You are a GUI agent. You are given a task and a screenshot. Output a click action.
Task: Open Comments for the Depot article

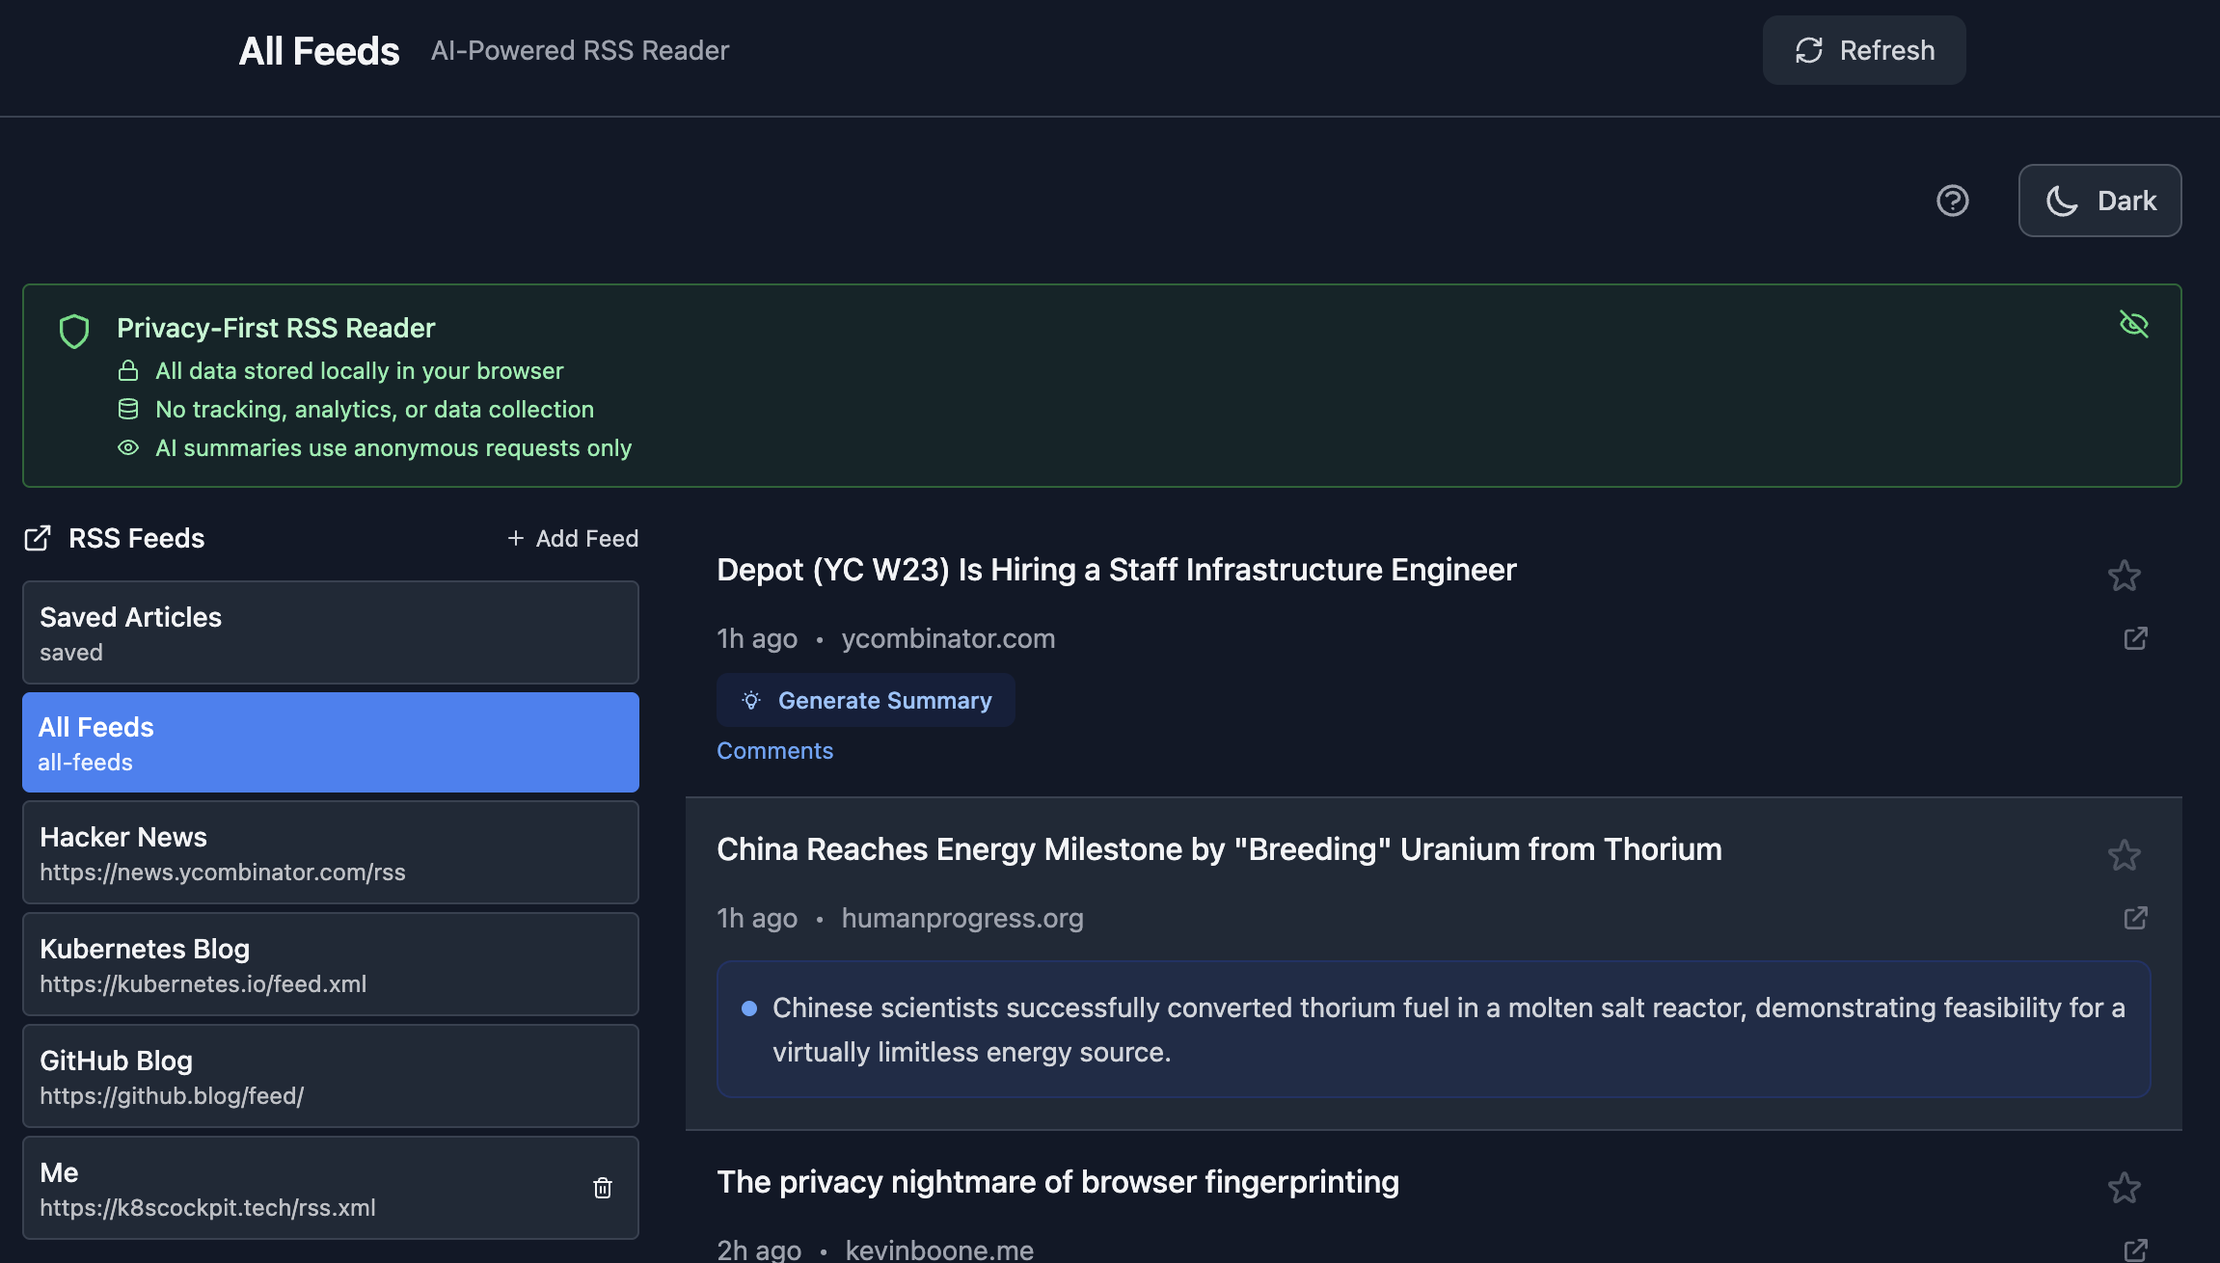click(x=774, y=750)
